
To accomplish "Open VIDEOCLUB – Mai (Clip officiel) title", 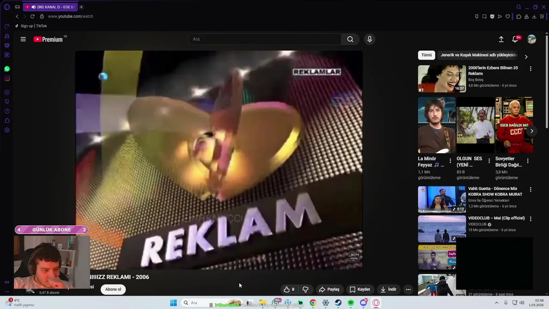I will [496, 218].
